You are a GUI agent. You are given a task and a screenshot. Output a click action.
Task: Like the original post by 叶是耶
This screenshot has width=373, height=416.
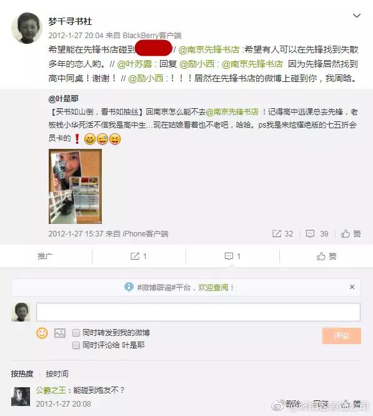[x=351, y=234]
